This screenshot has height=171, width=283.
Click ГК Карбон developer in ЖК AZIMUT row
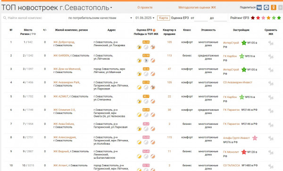coord(230,97)
